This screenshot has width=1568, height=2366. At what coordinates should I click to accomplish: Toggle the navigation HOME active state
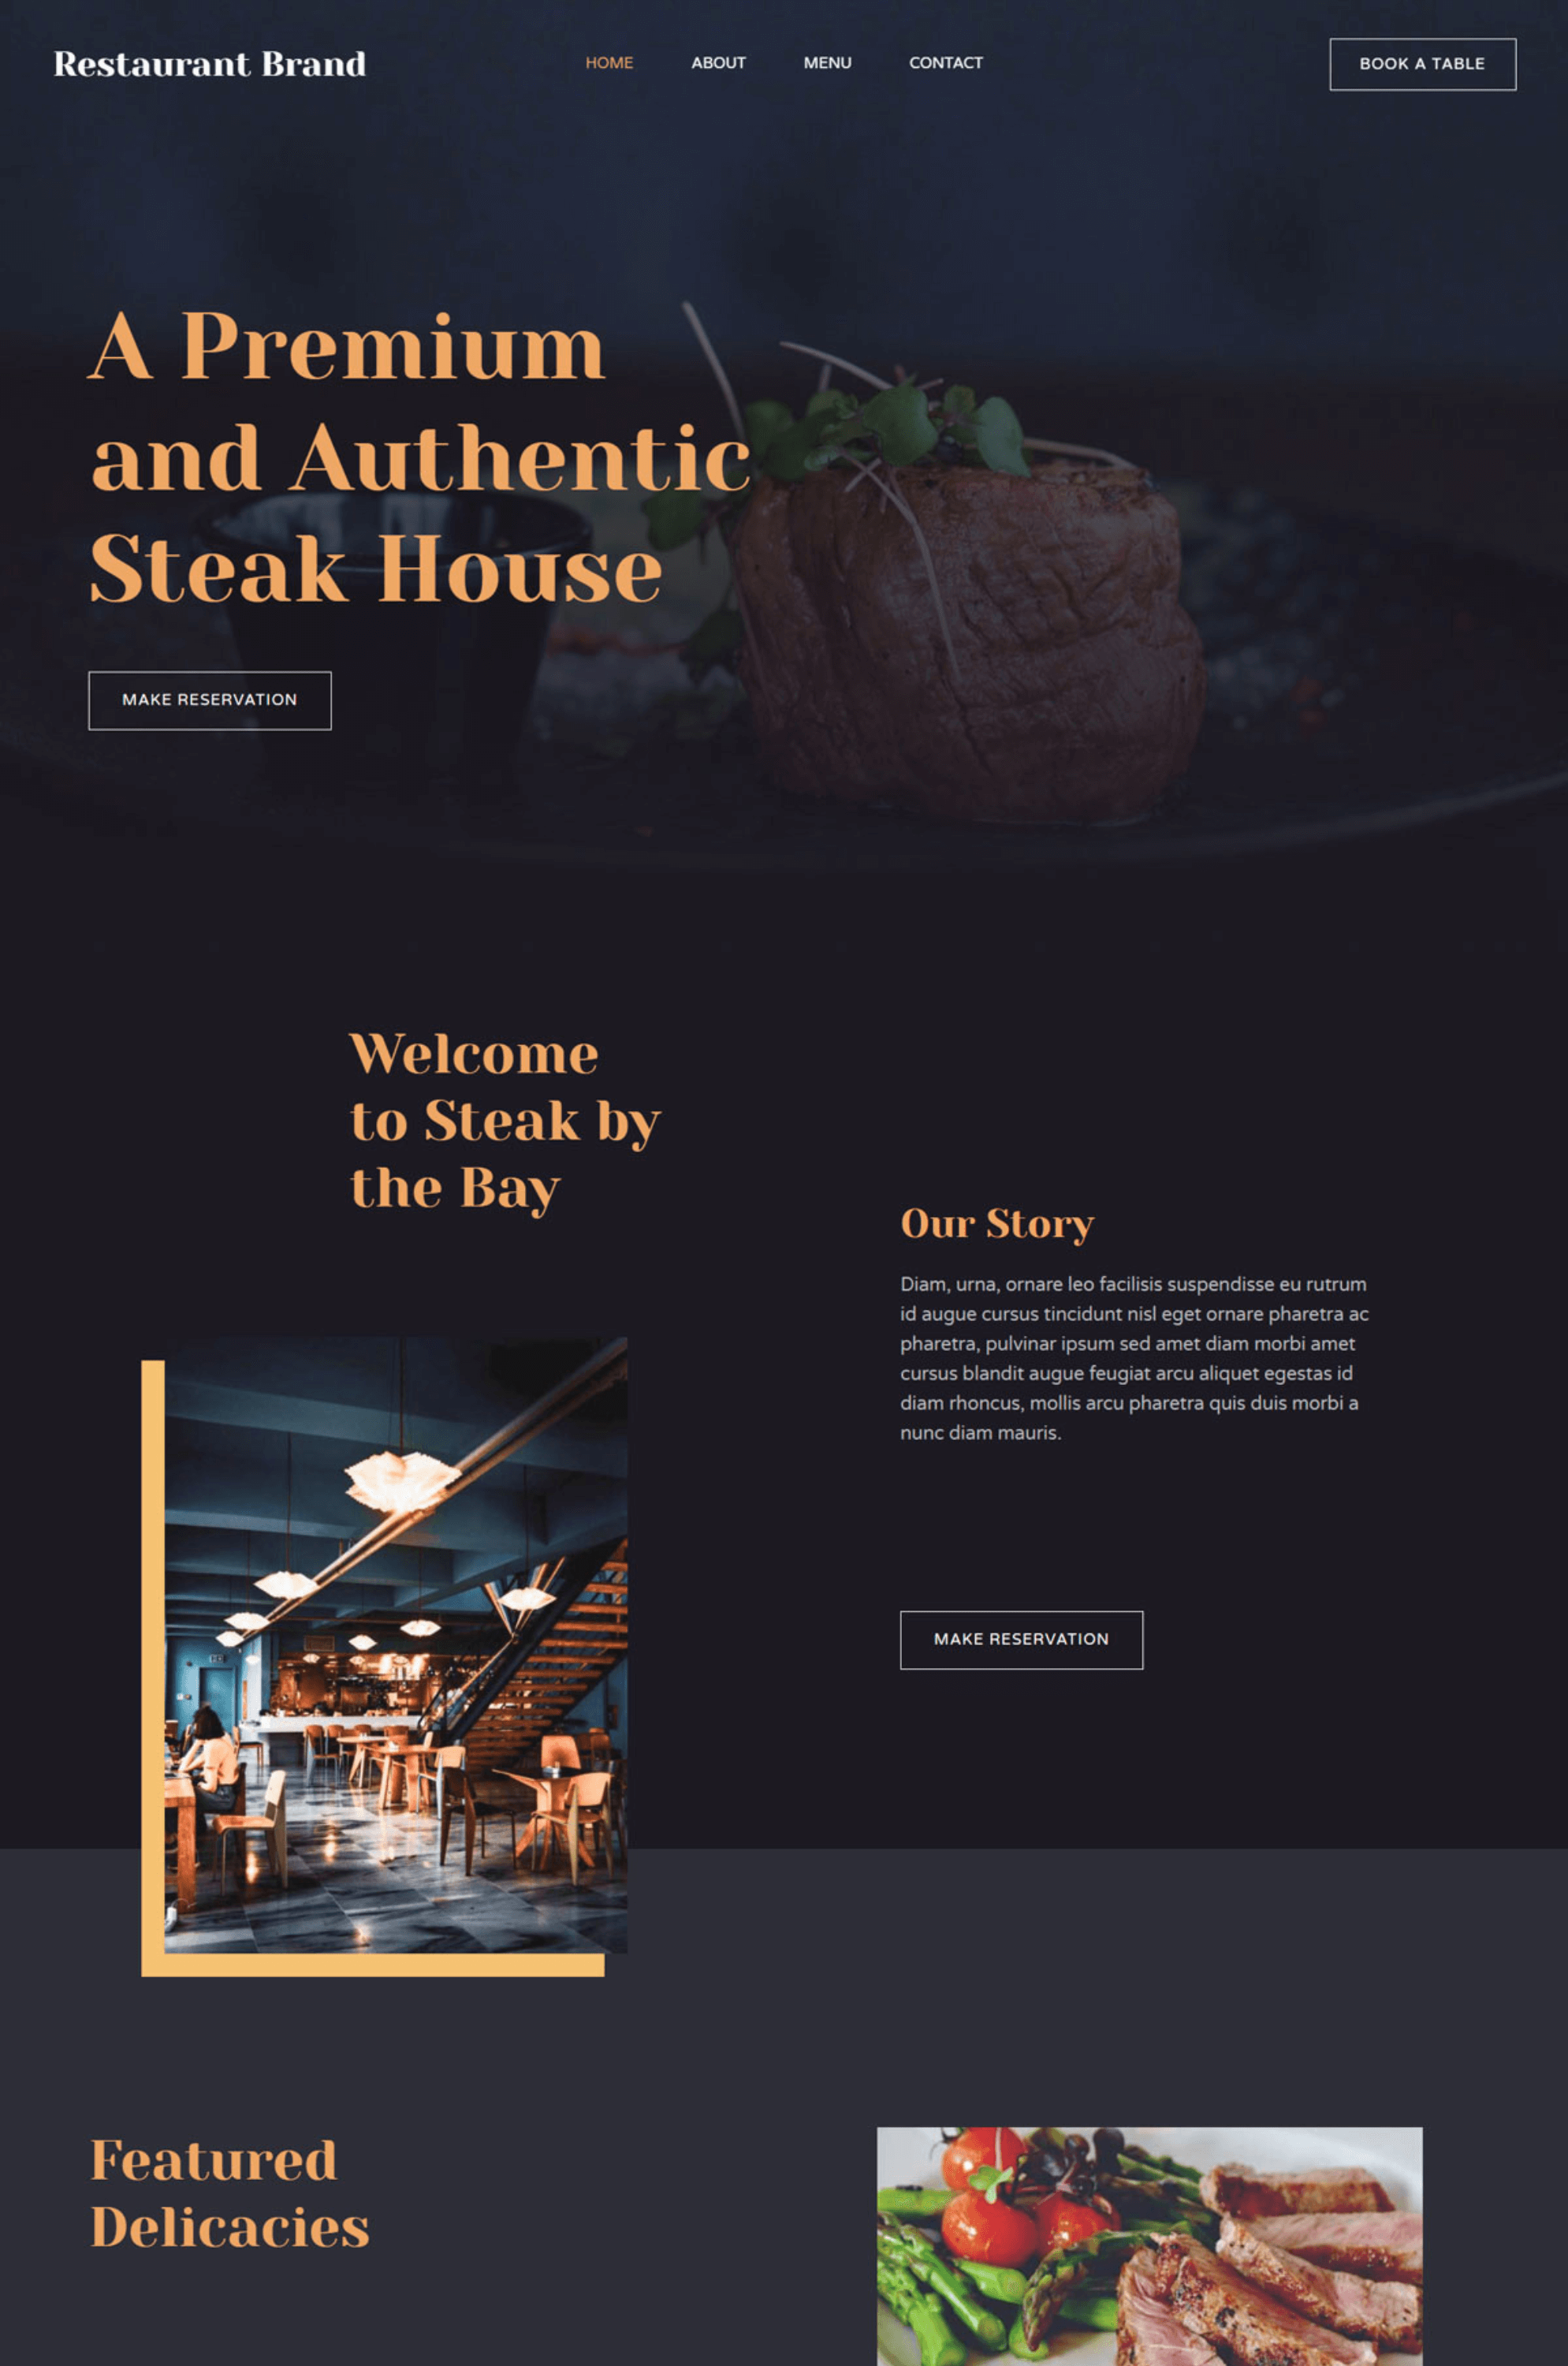(x=609, y=63)
